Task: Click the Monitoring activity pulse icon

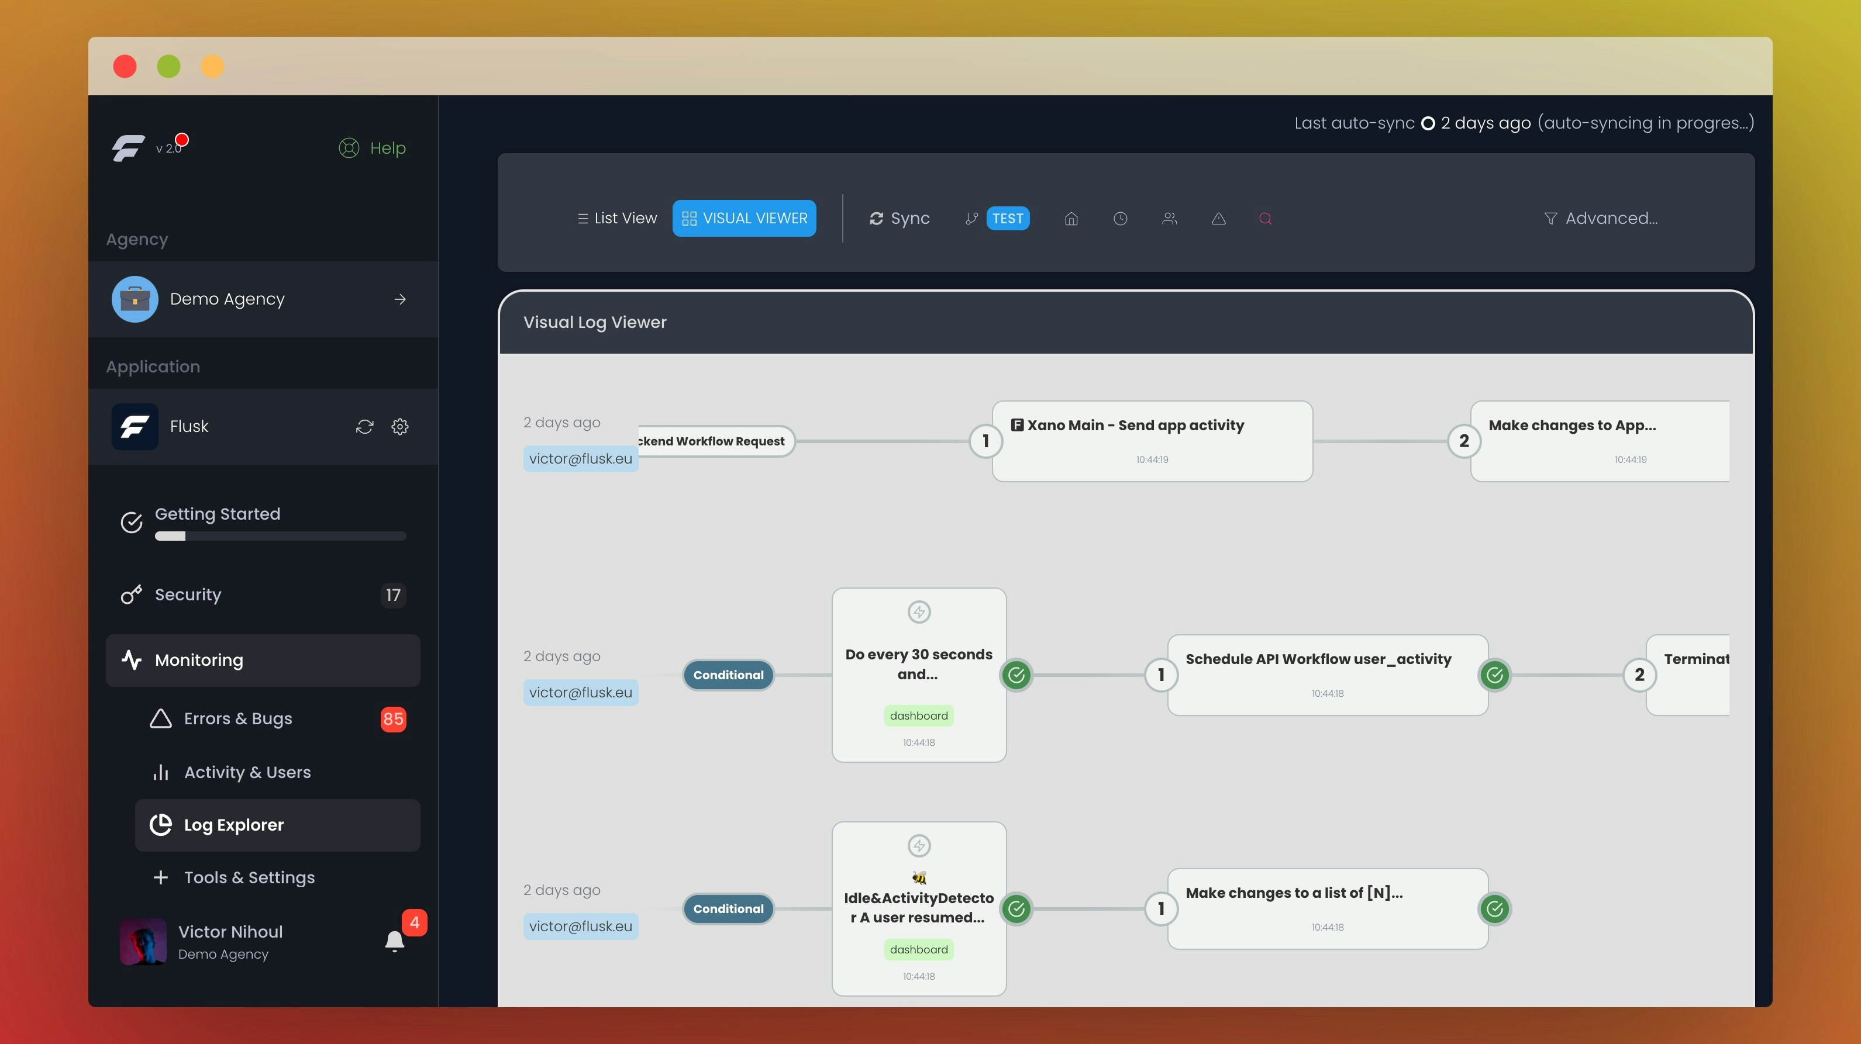Action: [x=132, y=660]
